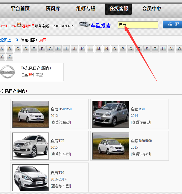Viewport: 182px width, 194px height.
Task: Filter brands by letter H
Action: click(58, 49)
